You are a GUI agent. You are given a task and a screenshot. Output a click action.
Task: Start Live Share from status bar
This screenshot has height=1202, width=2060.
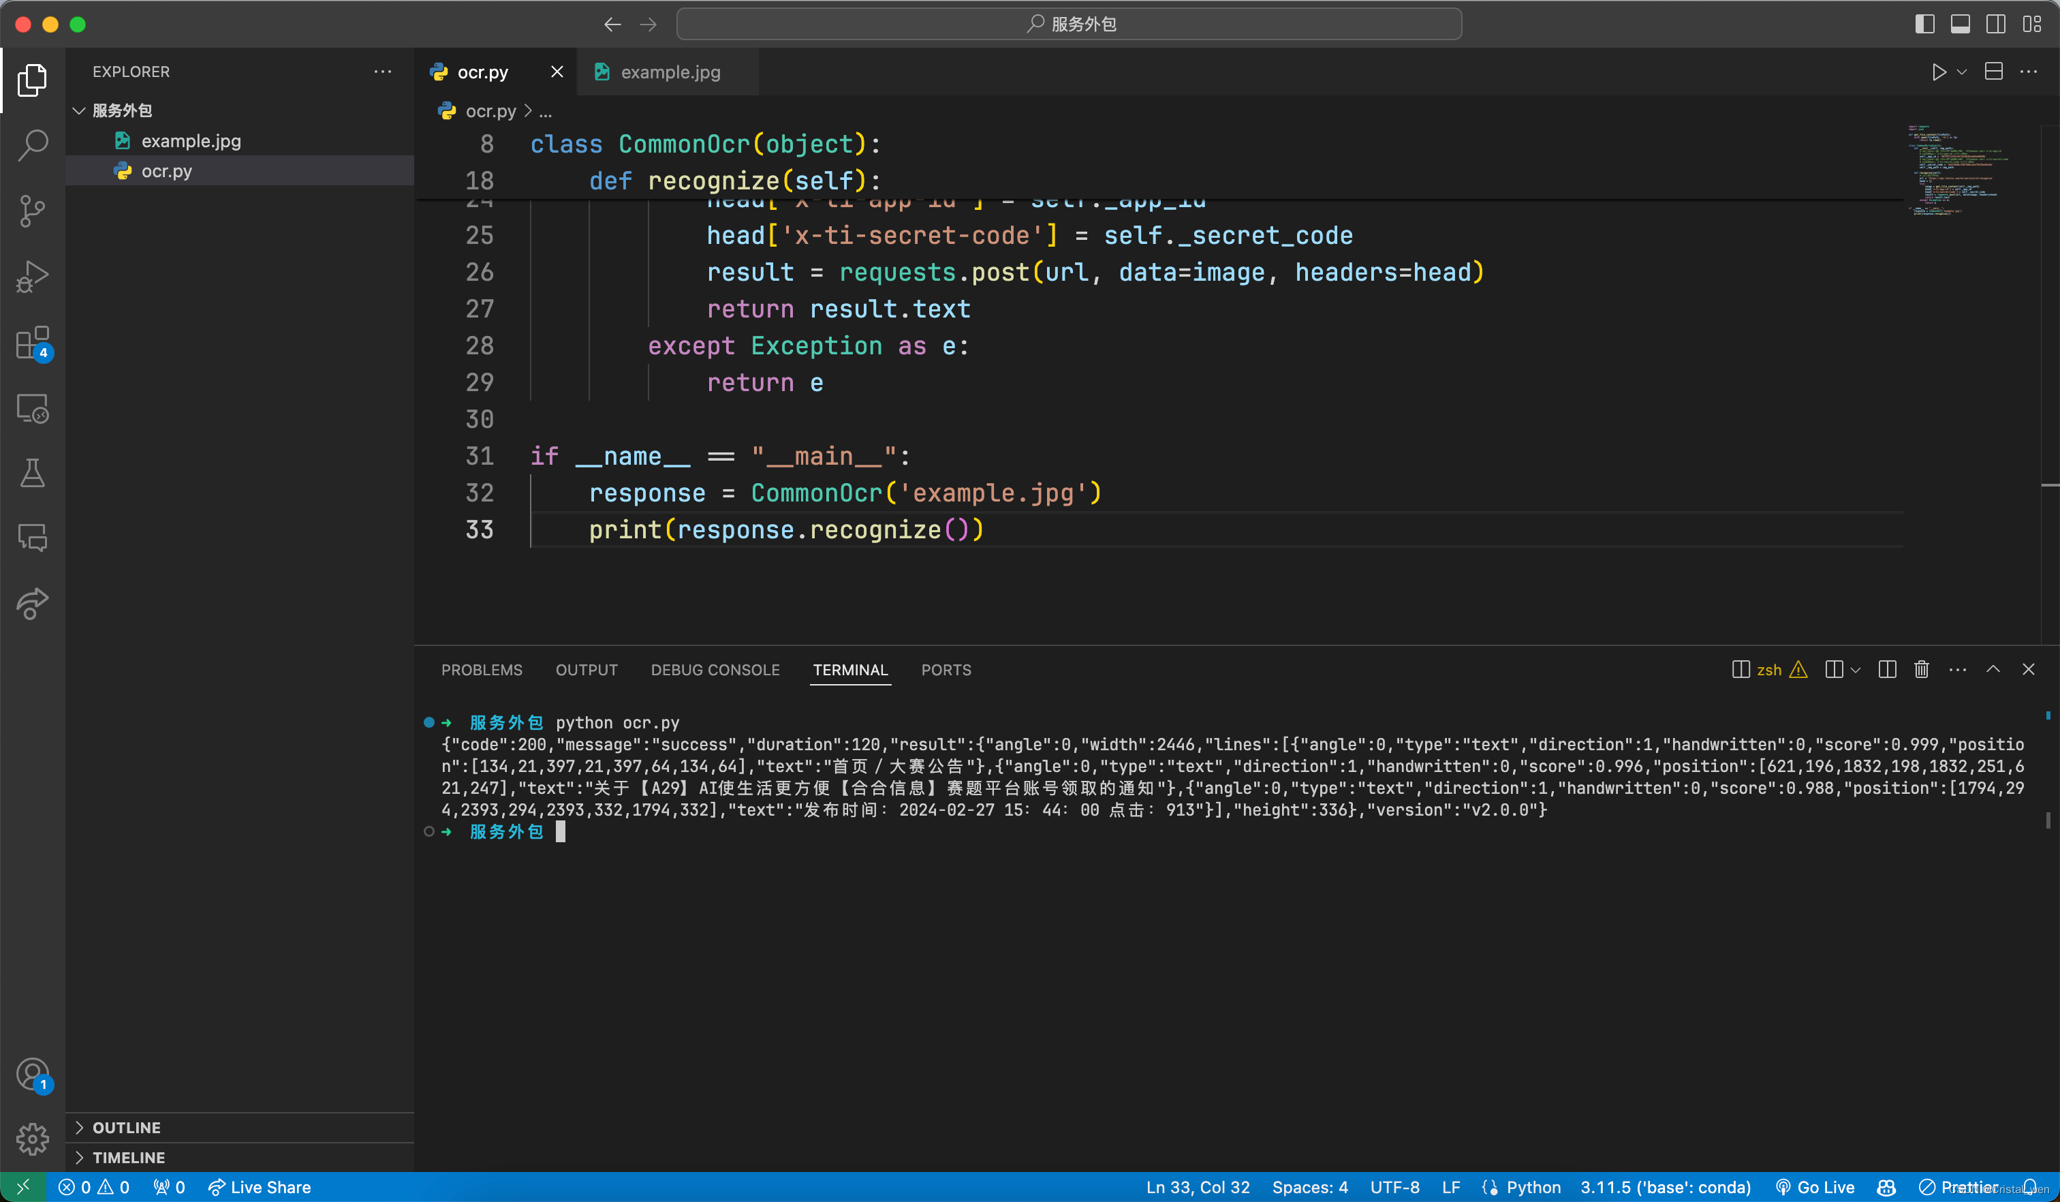(x=259, y=1187)
